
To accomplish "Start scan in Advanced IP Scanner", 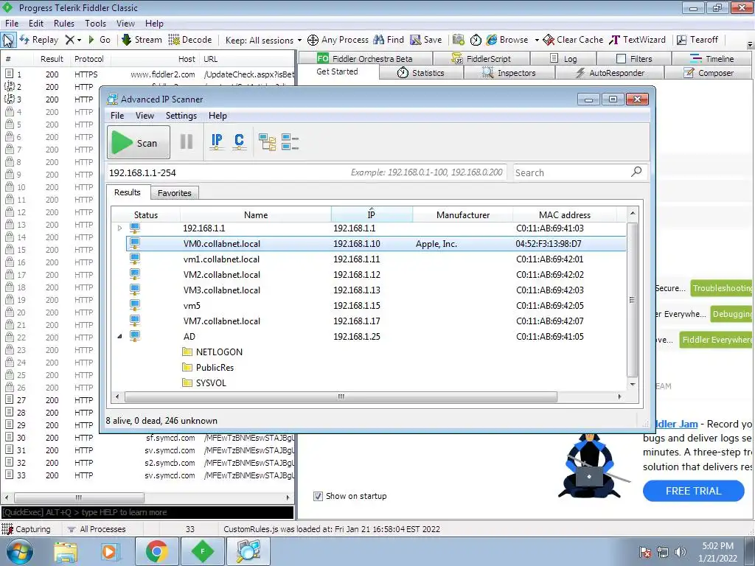I will pos(139,142).
